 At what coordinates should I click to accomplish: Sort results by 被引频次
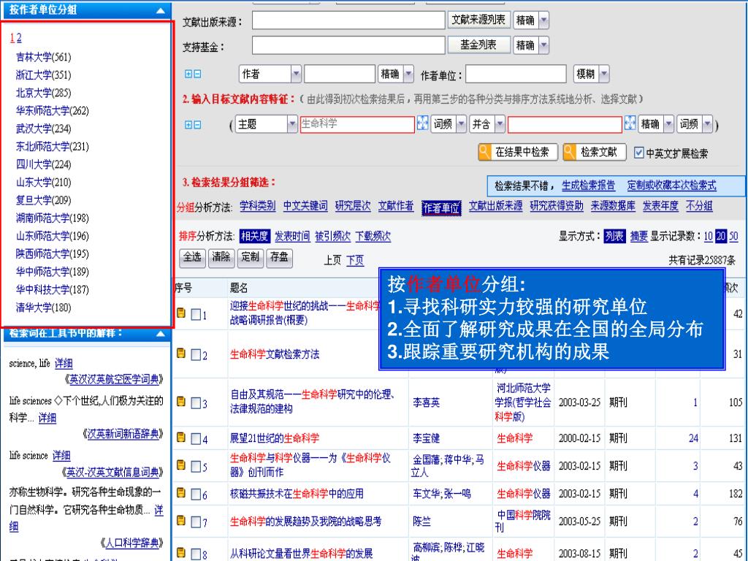(x=332, y=236)
